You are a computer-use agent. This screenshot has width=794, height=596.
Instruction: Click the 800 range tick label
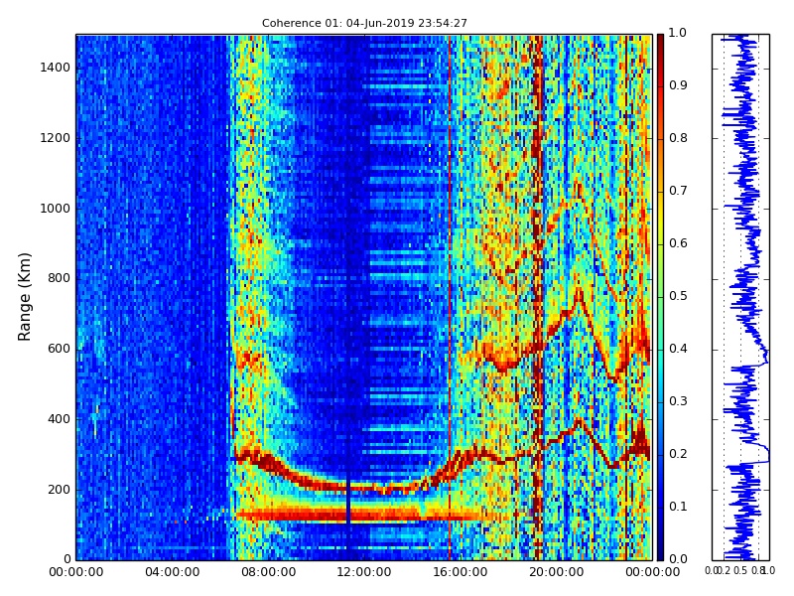59,278
